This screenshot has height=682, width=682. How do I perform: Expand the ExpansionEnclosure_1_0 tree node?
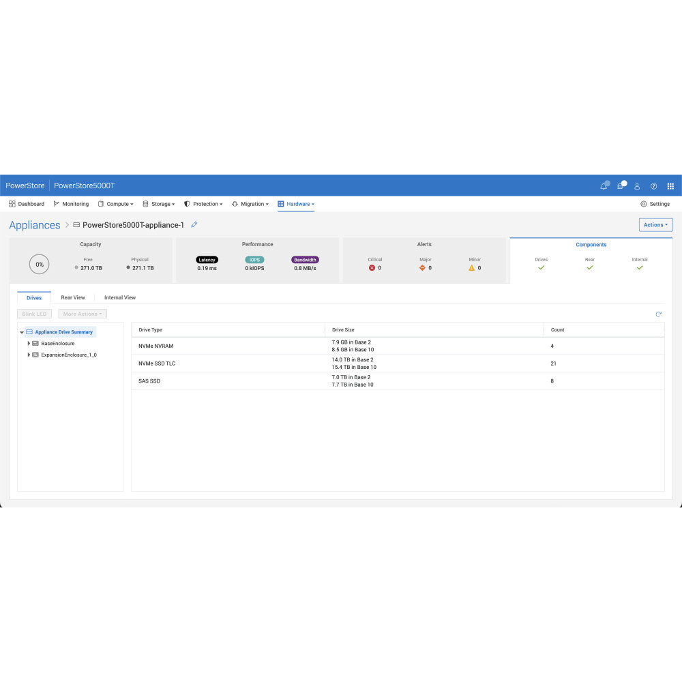pos(29,355)
